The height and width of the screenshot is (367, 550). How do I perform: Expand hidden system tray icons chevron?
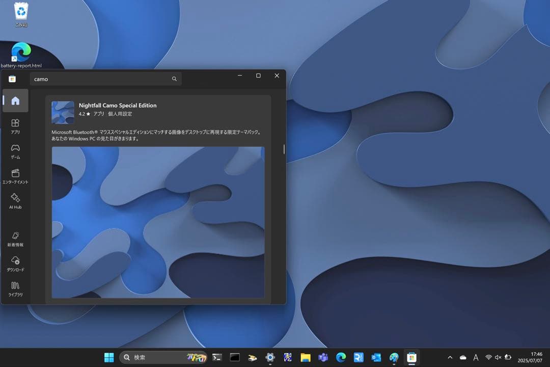(450, 357)
